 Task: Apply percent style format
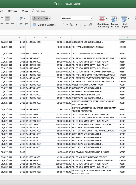(71, 25)
